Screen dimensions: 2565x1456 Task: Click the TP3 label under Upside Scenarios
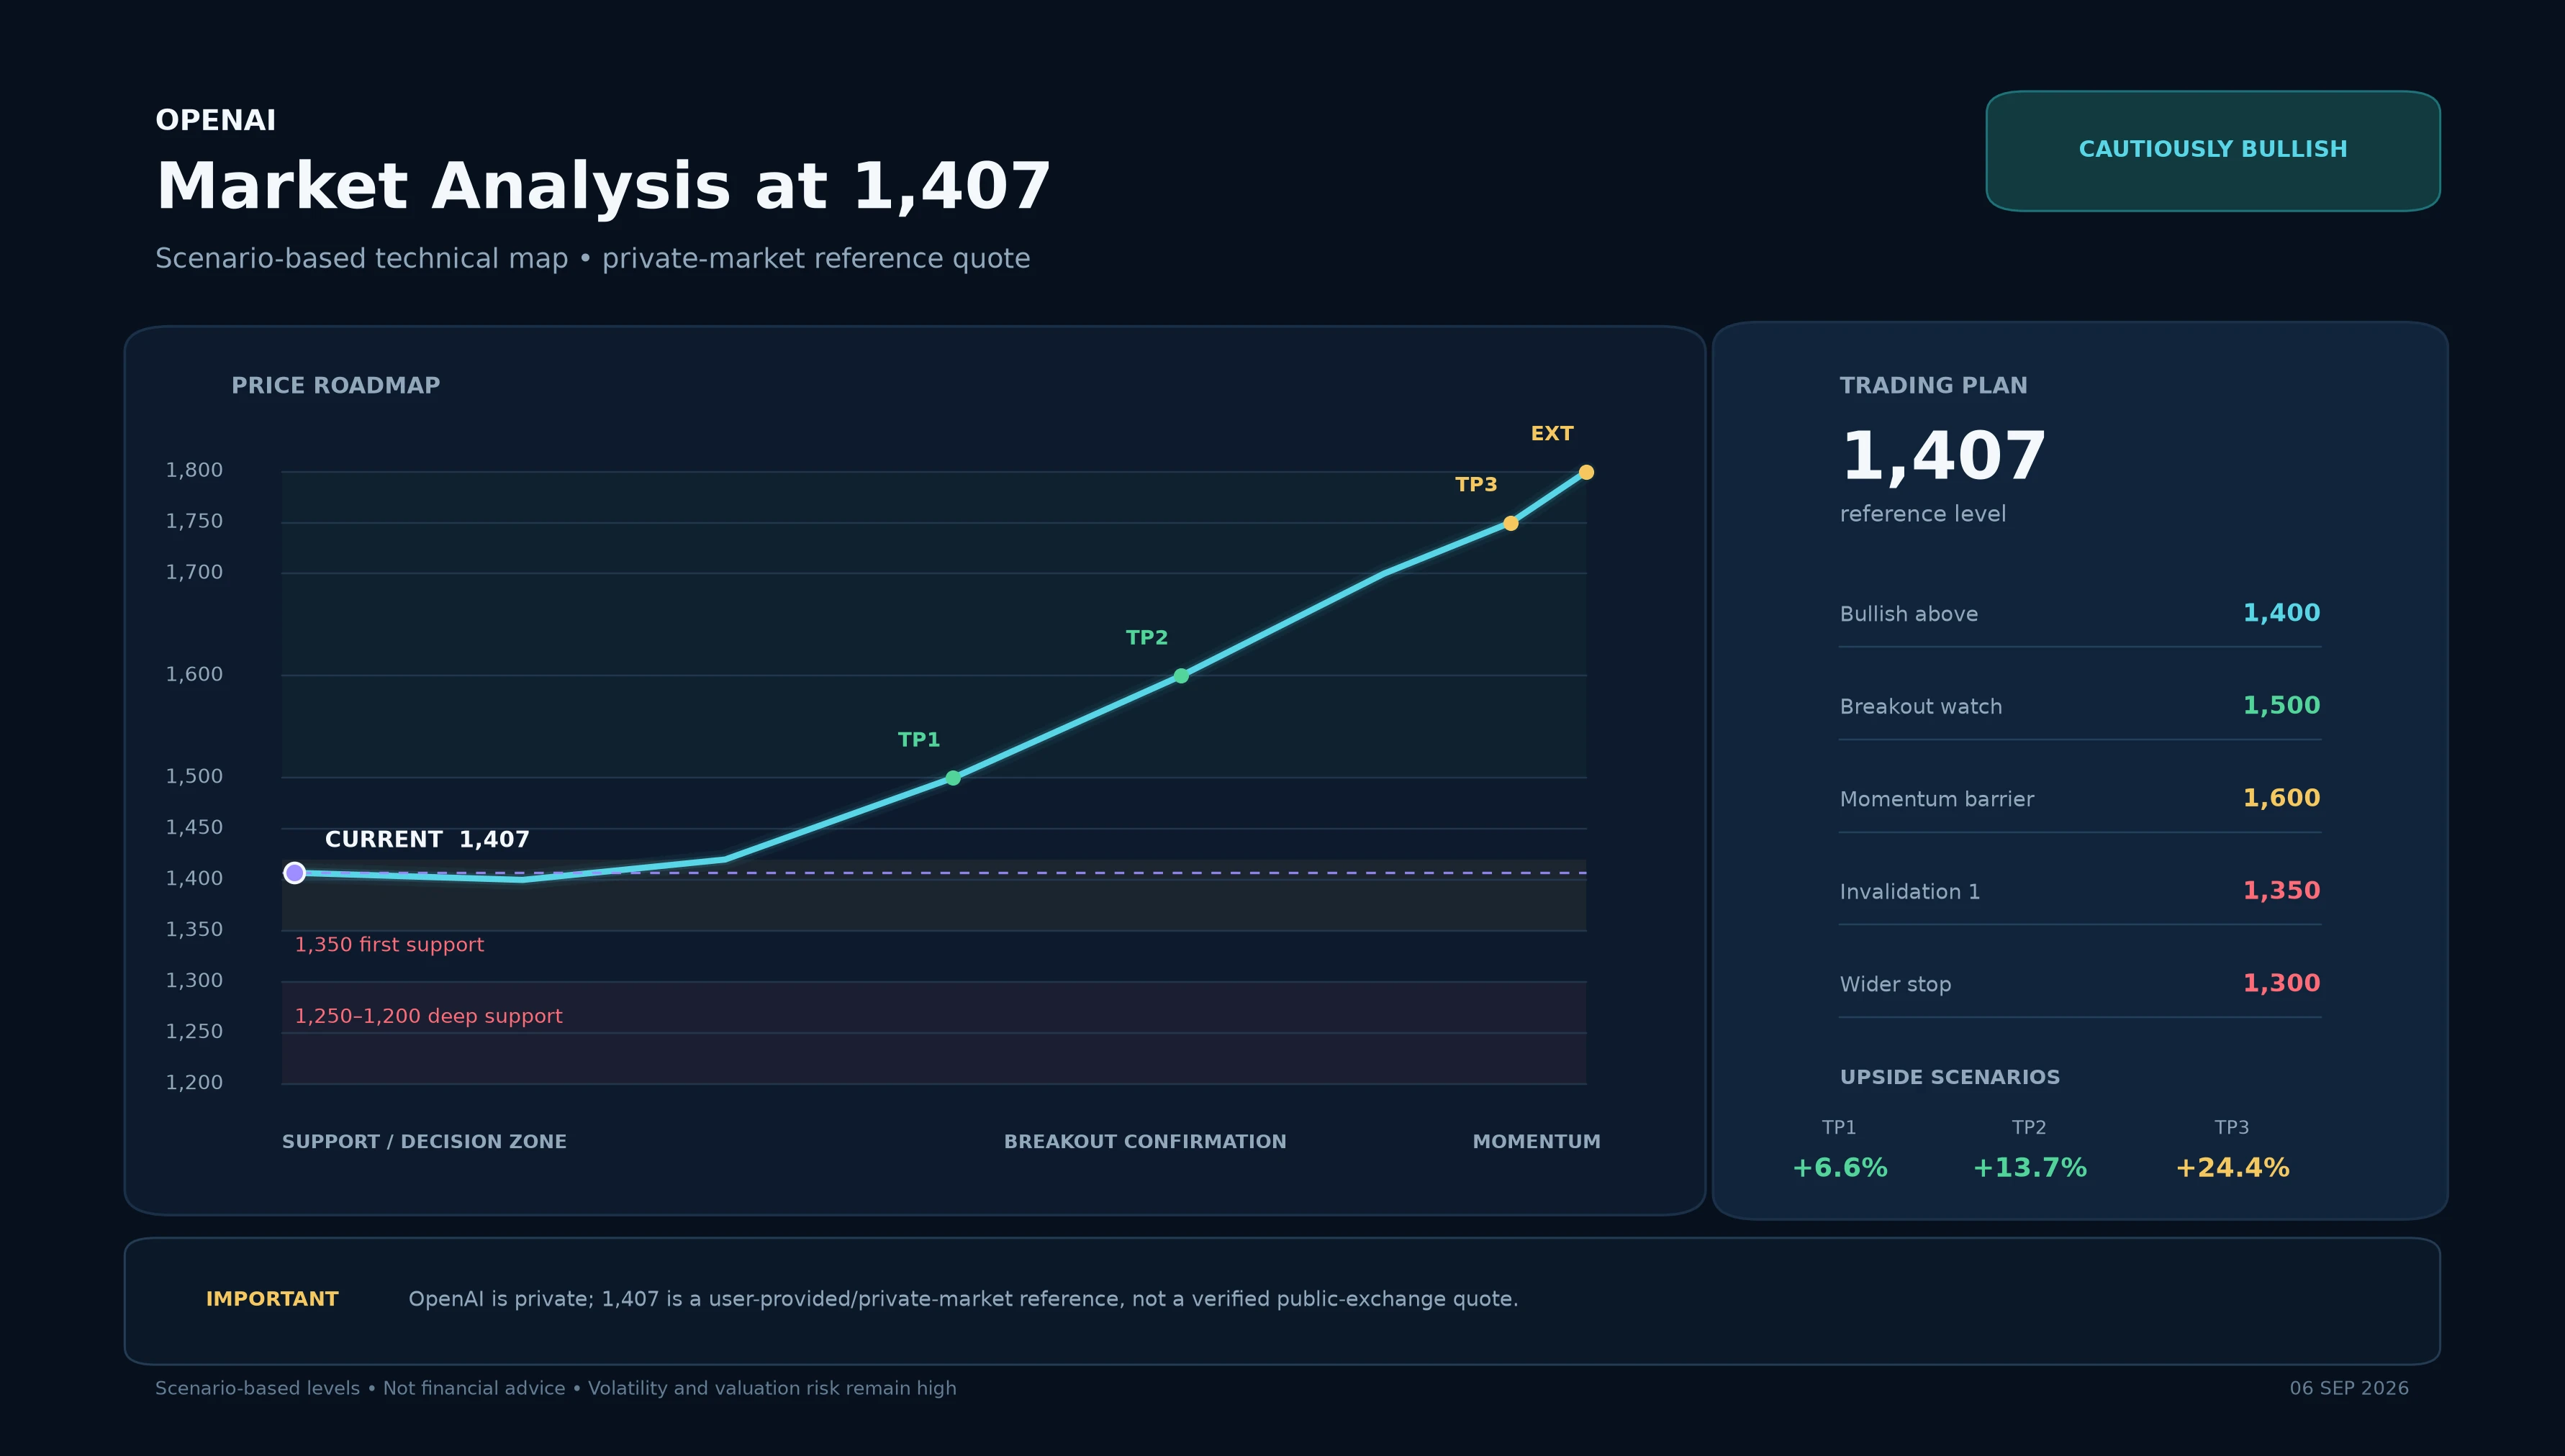pyautogui.click(x=2232, y=1128)
